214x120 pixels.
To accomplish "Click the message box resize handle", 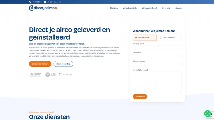I will (181, 91).
